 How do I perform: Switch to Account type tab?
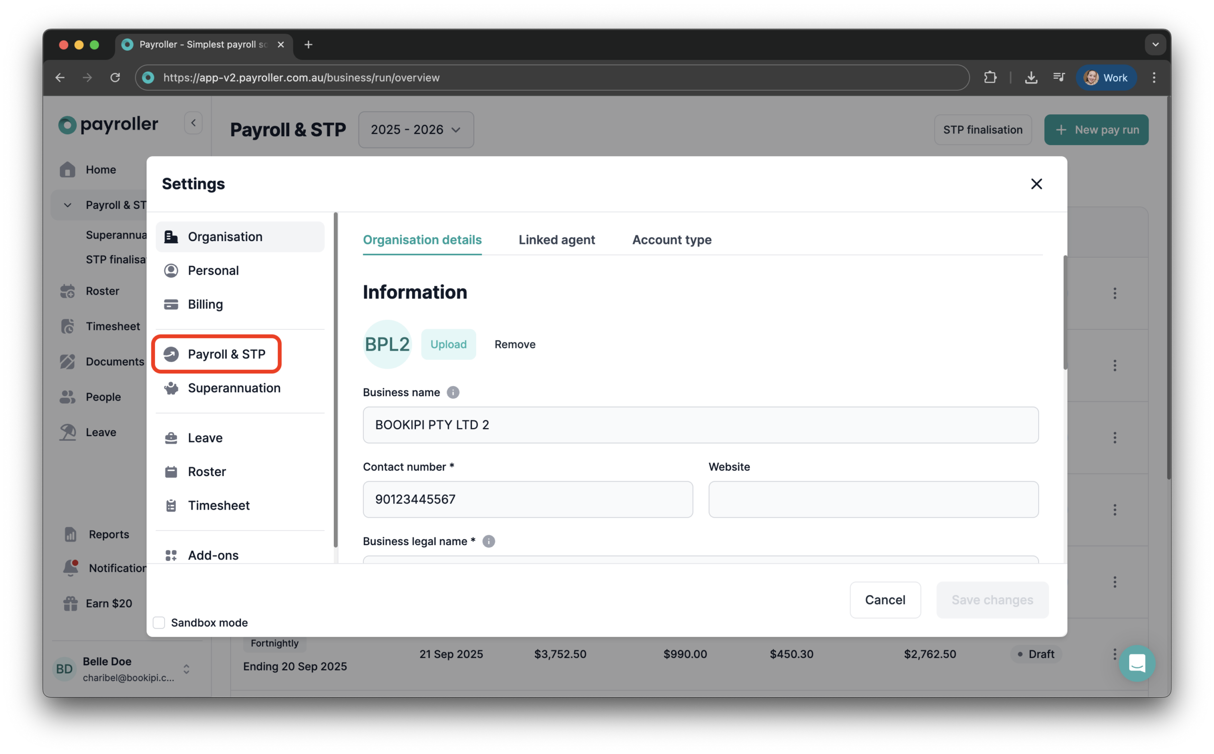pos(672,240)
